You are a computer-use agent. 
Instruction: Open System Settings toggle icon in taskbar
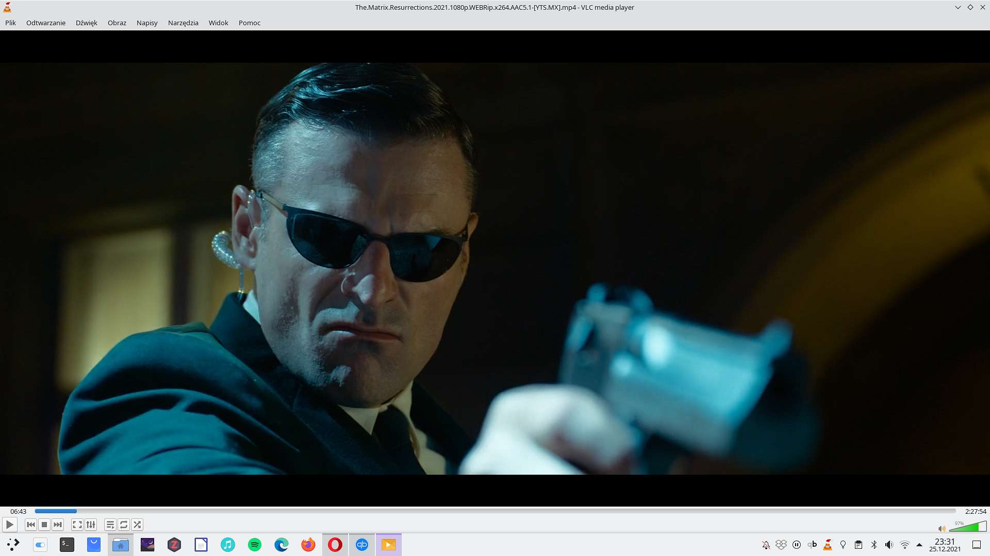coord(40,545)
